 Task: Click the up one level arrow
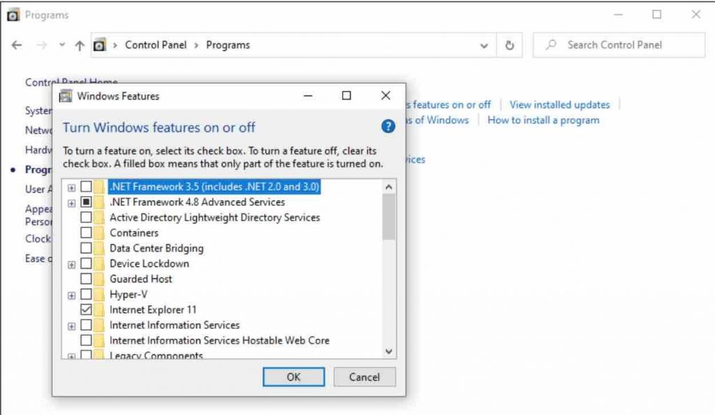coord(80,45)
